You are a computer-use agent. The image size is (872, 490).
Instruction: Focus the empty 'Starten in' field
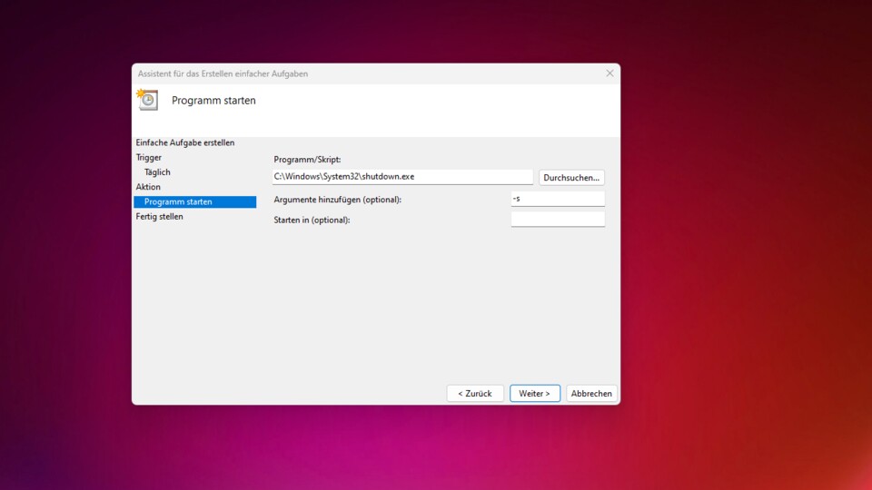(x=558, y=220)
